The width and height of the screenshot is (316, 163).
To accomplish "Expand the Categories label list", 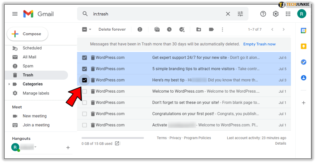I will click(9, 84).
